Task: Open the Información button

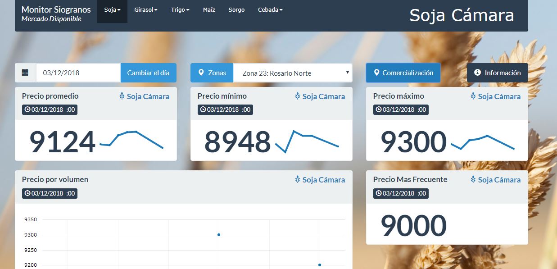Action: point(497,73)
